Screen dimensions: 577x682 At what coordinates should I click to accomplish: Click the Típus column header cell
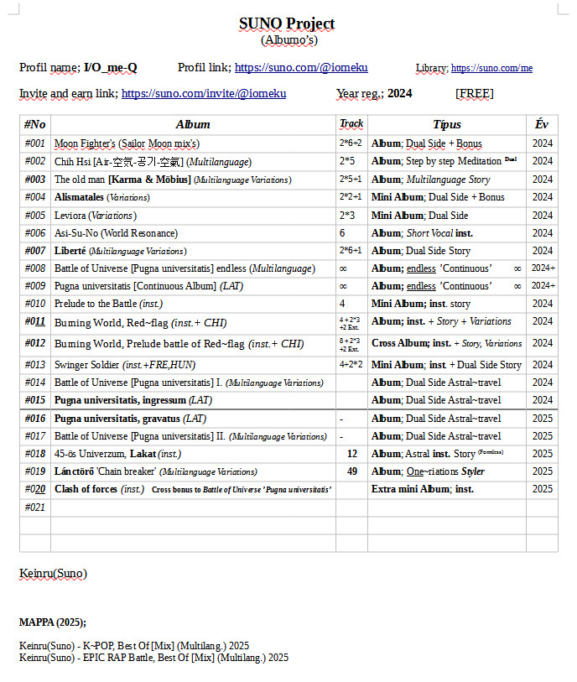pyautogui.click(x=446, y=125)
